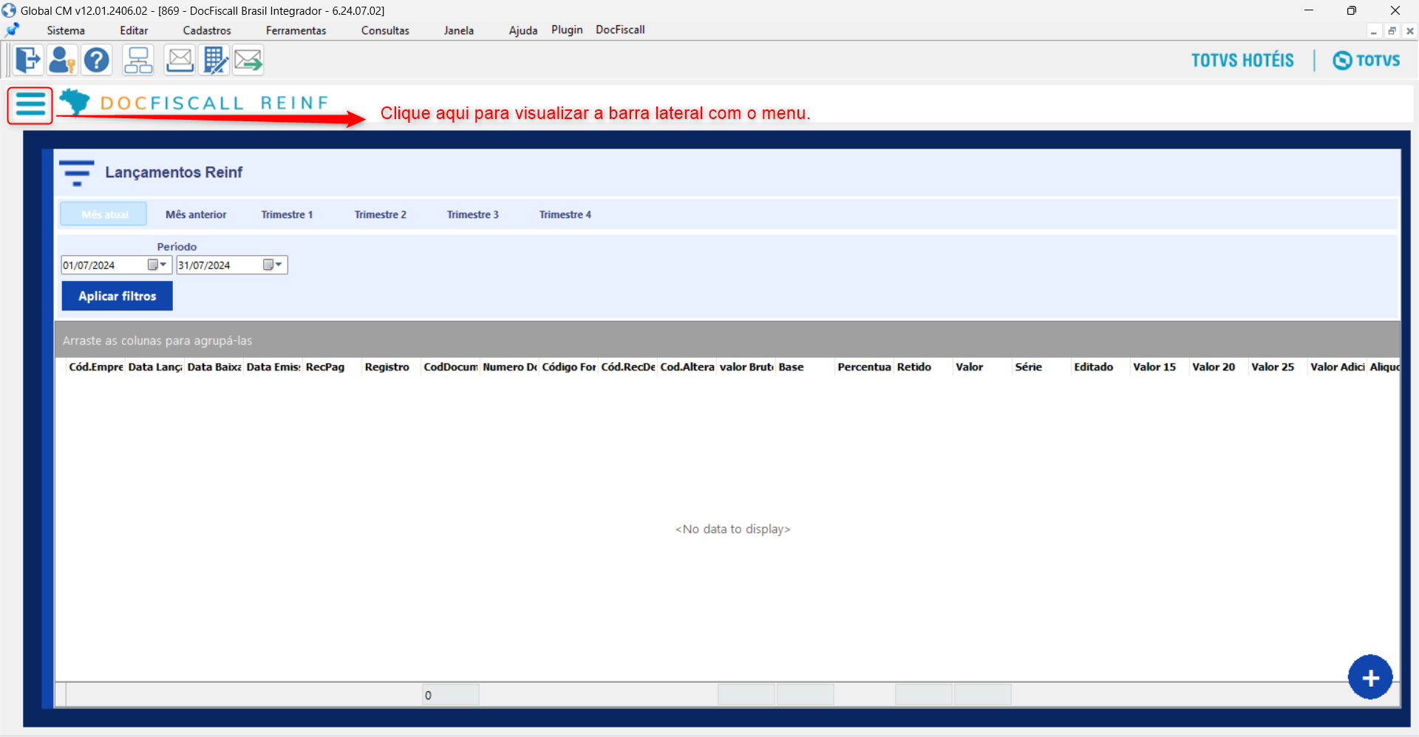Click the Registro column header

[391, 367]
